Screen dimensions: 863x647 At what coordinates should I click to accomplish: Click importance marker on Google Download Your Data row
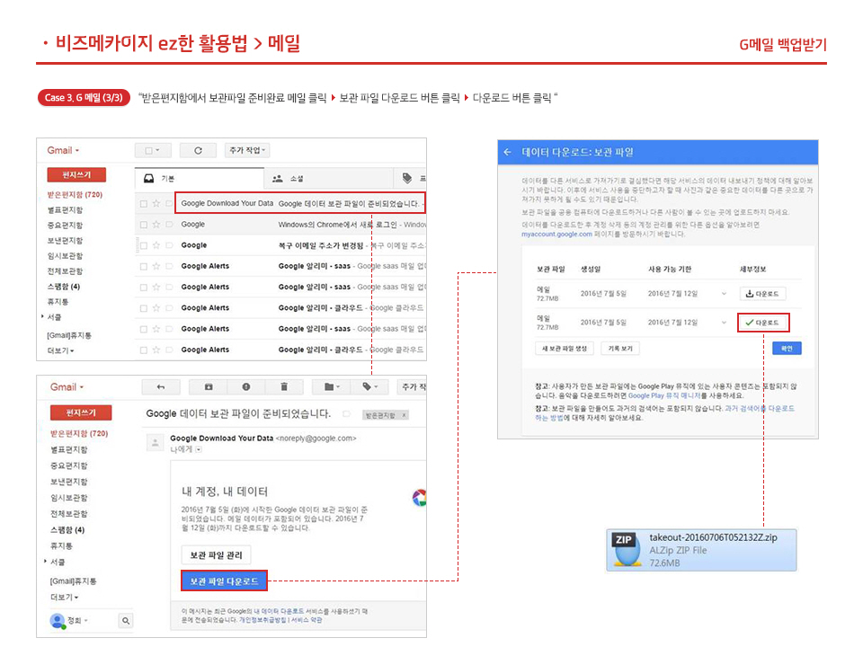click(x=169, y=204)
